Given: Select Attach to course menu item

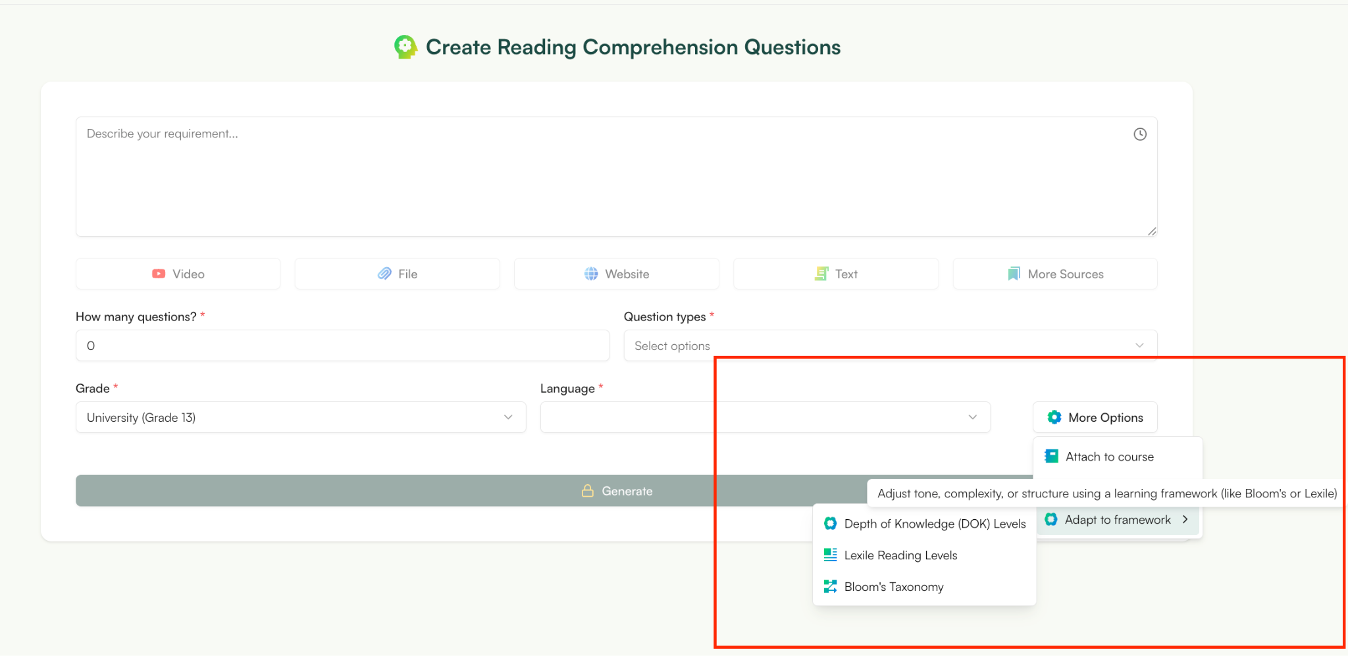Looking at the screenshot, I should [1118, 457].
